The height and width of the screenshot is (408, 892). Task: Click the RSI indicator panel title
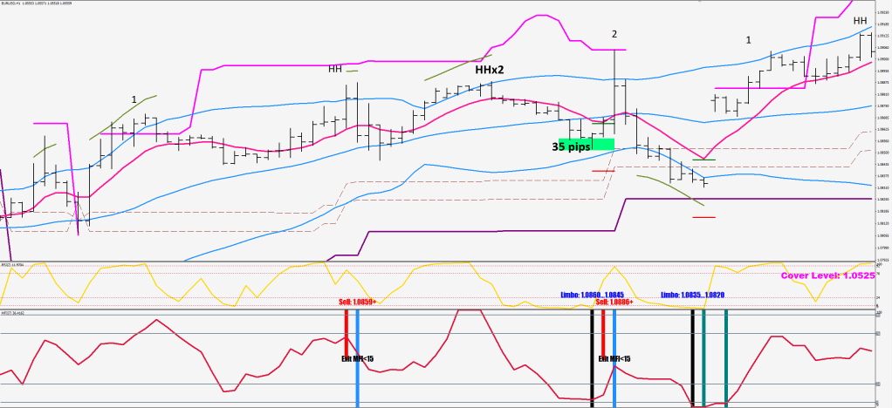[19, 263]
